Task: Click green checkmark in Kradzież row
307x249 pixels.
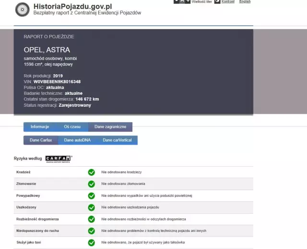Action: (x=91, y=172)
